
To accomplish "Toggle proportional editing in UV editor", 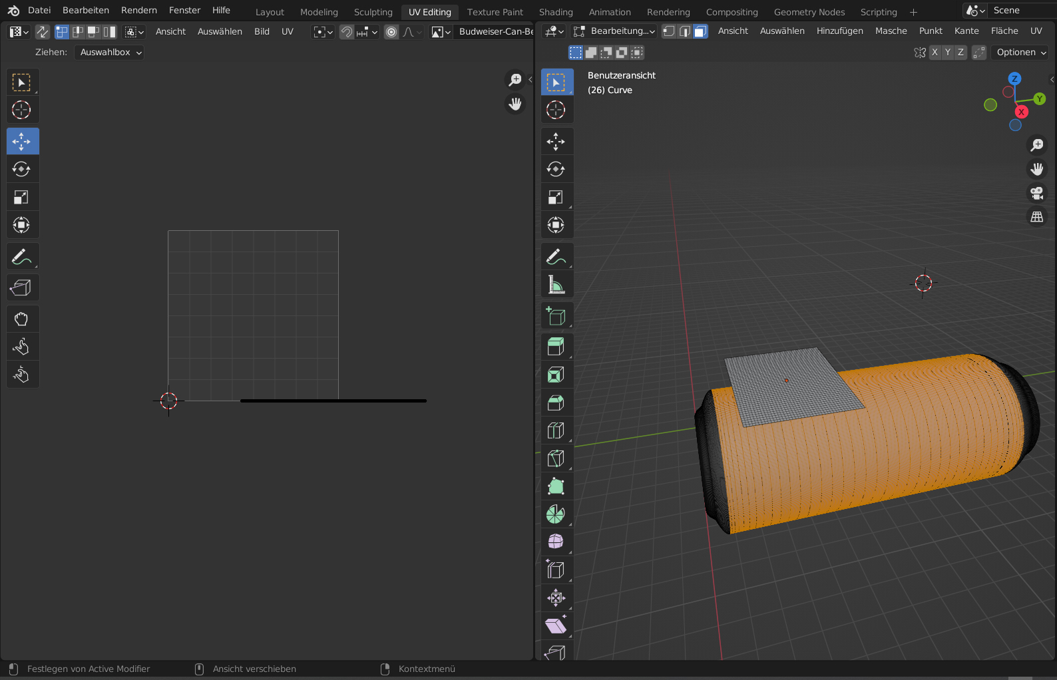I will pos(391,32).
